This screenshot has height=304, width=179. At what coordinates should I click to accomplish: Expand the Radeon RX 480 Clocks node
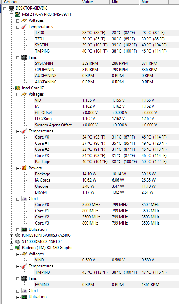[x=18, y=291]
